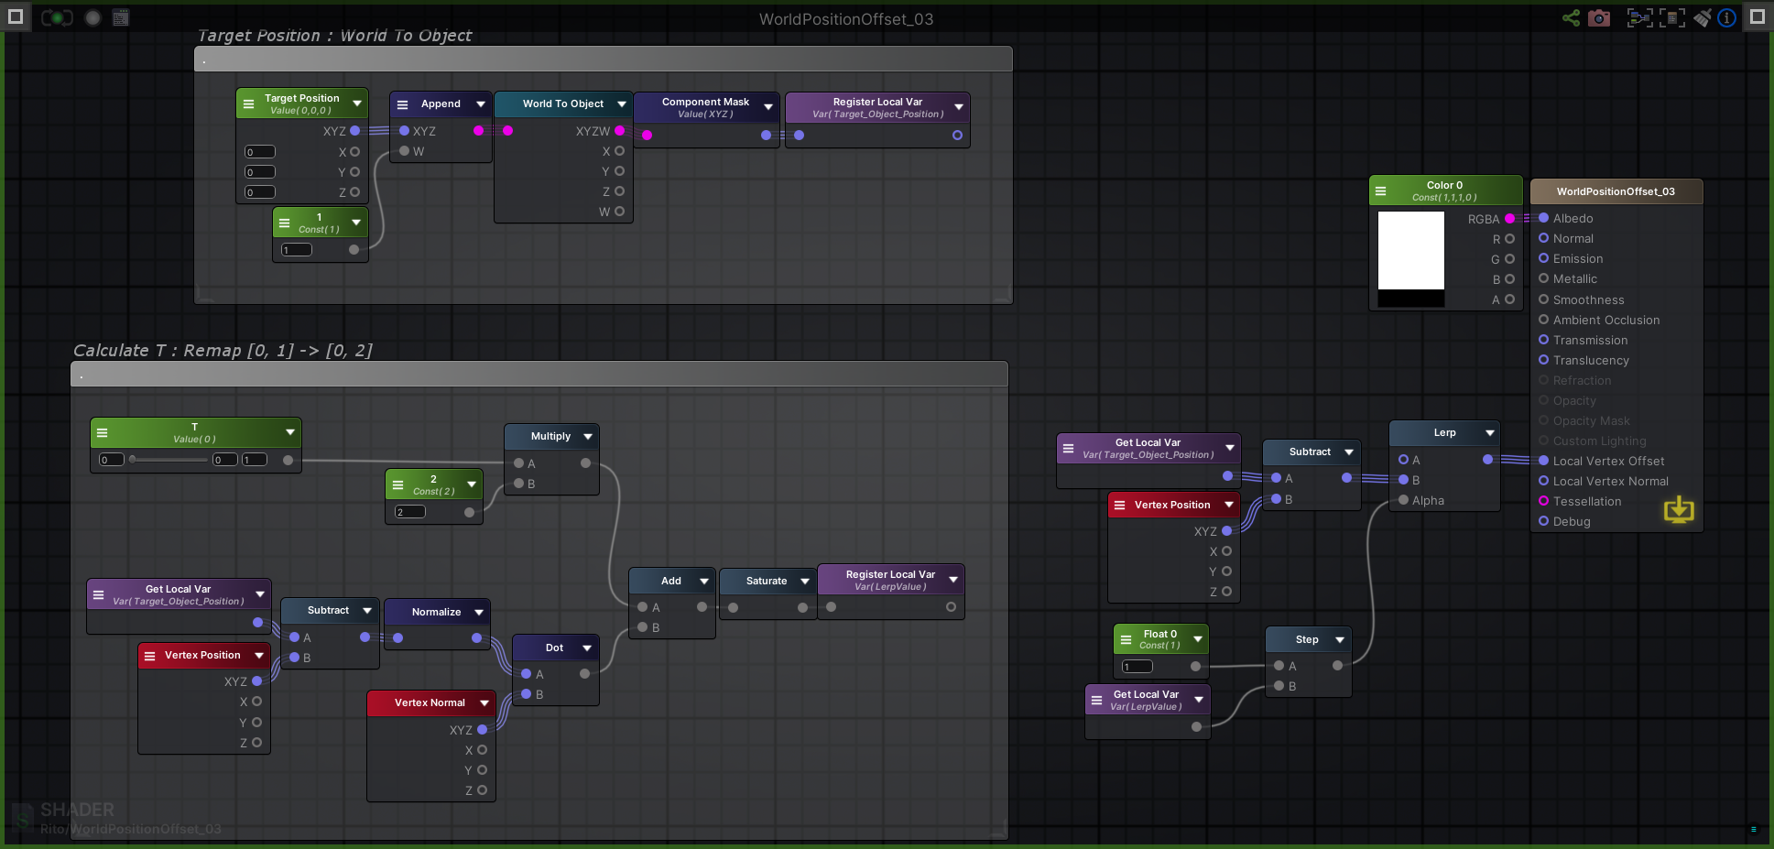Image resolution: width=1774 pixels, height=849 pixels.
Task: Click the Rito/WorldPositionOffset_03 shader name
Action: (129, 828)
